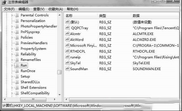Select the Reliability registry key

pos(28,54)
